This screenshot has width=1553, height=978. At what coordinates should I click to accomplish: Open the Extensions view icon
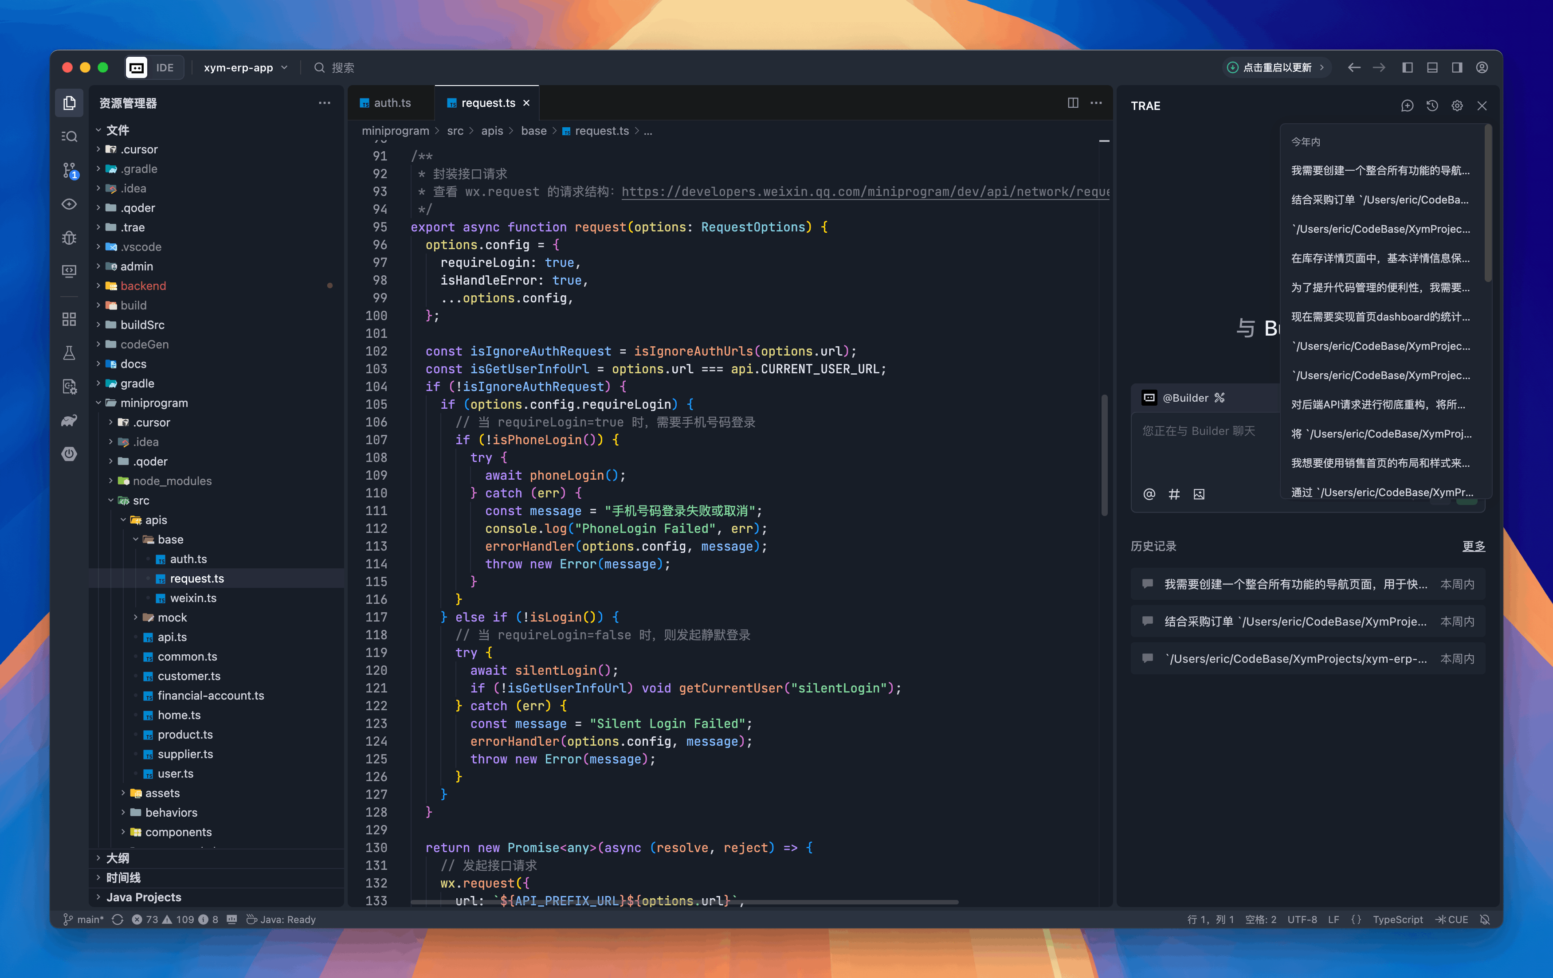click(x=69, y=319)
